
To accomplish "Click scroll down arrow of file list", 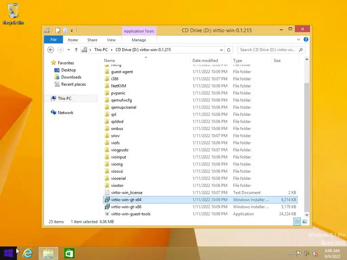I will [x=307, y=215].
